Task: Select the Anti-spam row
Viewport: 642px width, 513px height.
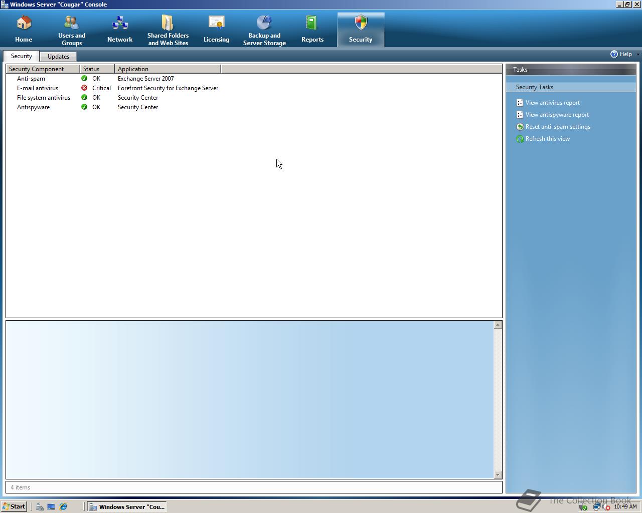Action: pyautogui.click(x=254, y=79)
